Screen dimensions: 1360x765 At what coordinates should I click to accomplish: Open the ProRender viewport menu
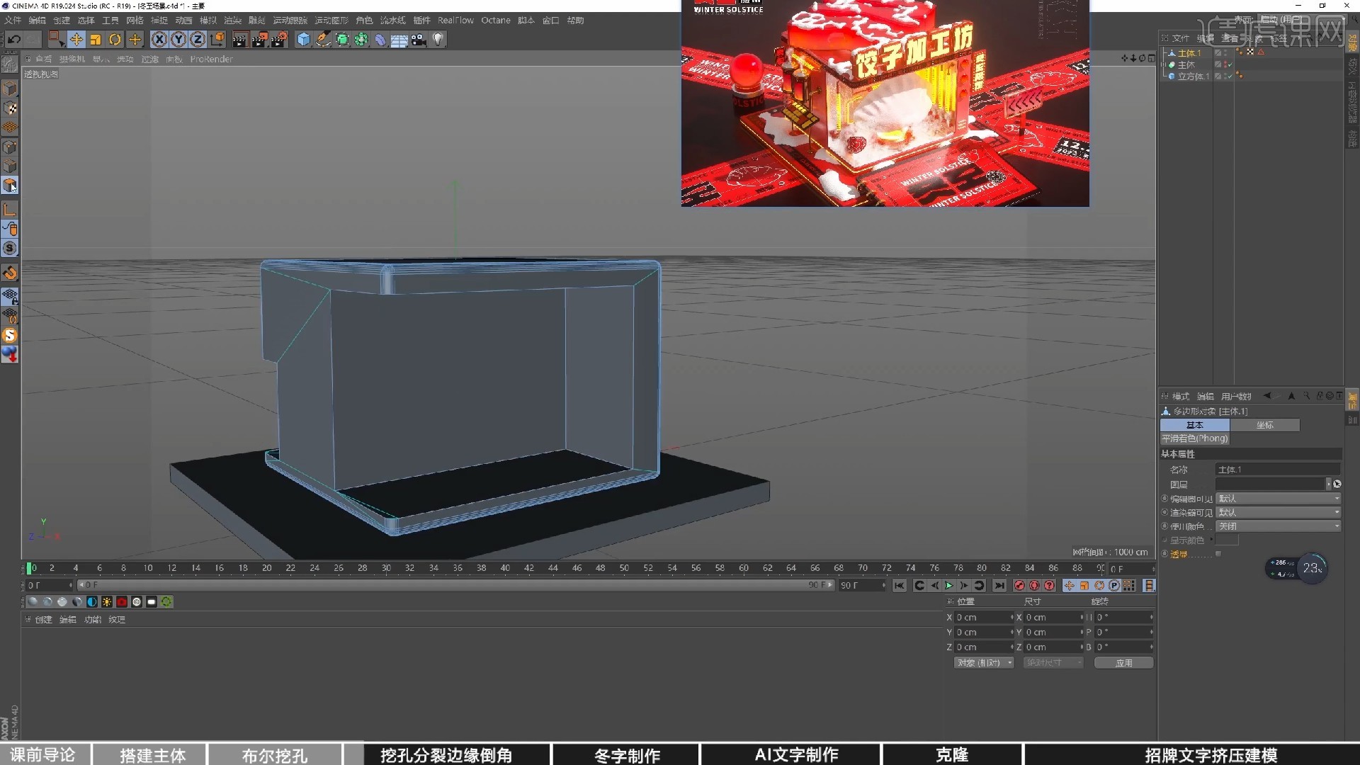tap(211, 59)
